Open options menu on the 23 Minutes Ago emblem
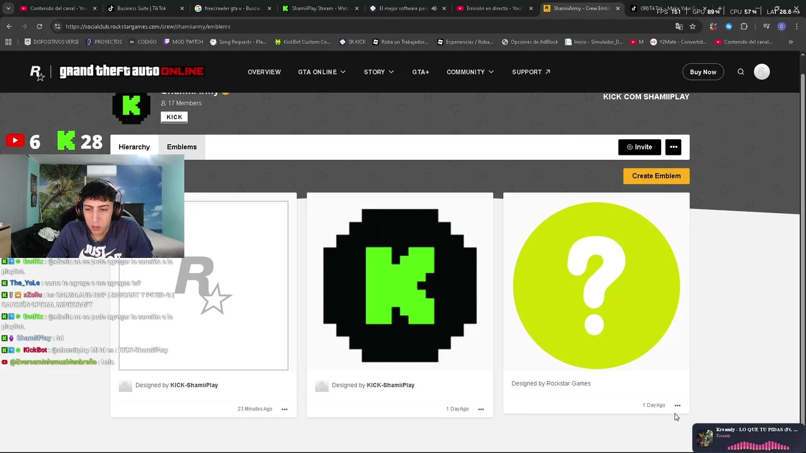Viewport: 806px width, 453px height. coord(285,409)
